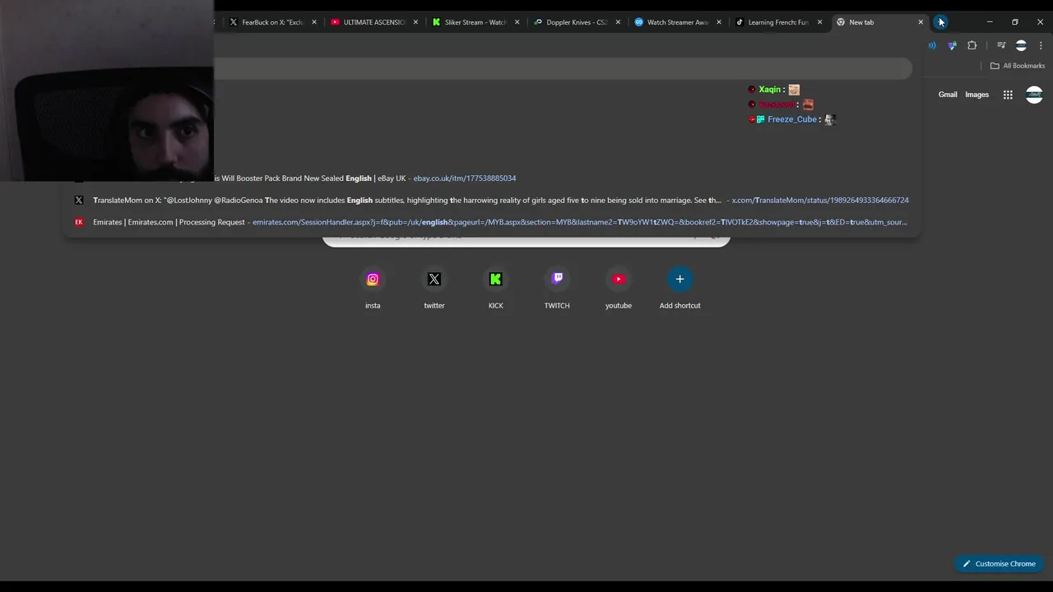
Task: Click the Chrome profile avatar in toolbar
Action: pos(1021,45)
